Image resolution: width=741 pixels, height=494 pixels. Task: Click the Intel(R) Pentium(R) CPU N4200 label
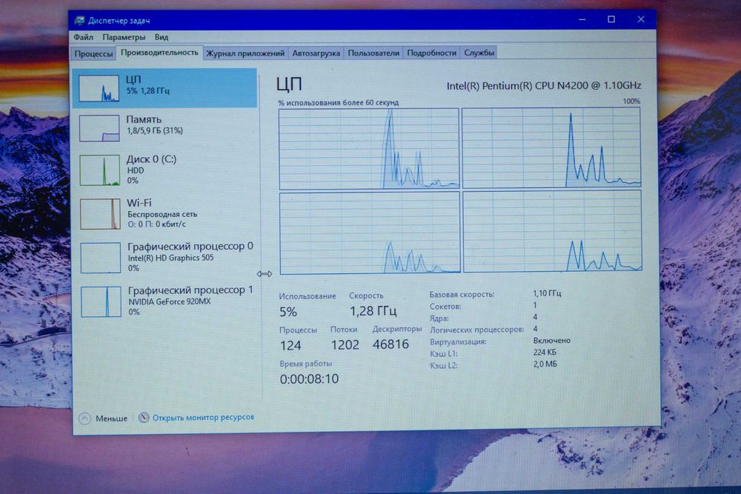tap(544, 85)
